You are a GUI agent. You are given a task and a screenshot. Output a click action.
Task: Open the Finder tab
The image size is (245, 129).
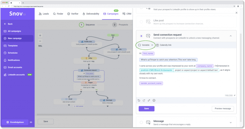tap(58, 14)
